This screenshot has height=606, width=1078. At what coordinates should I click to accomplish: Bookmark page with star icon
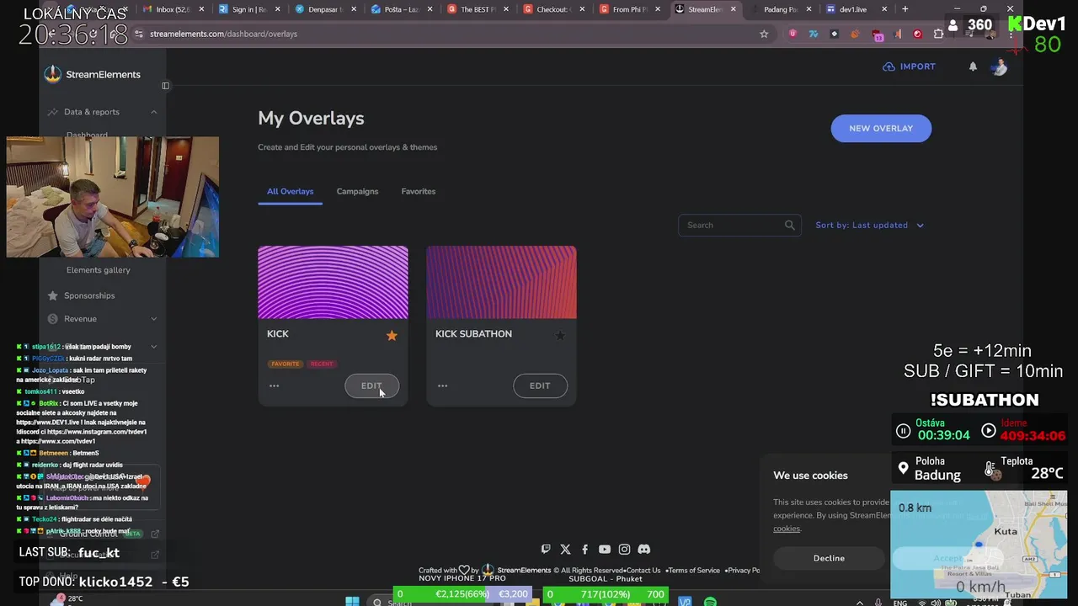[x=764, y=34]
